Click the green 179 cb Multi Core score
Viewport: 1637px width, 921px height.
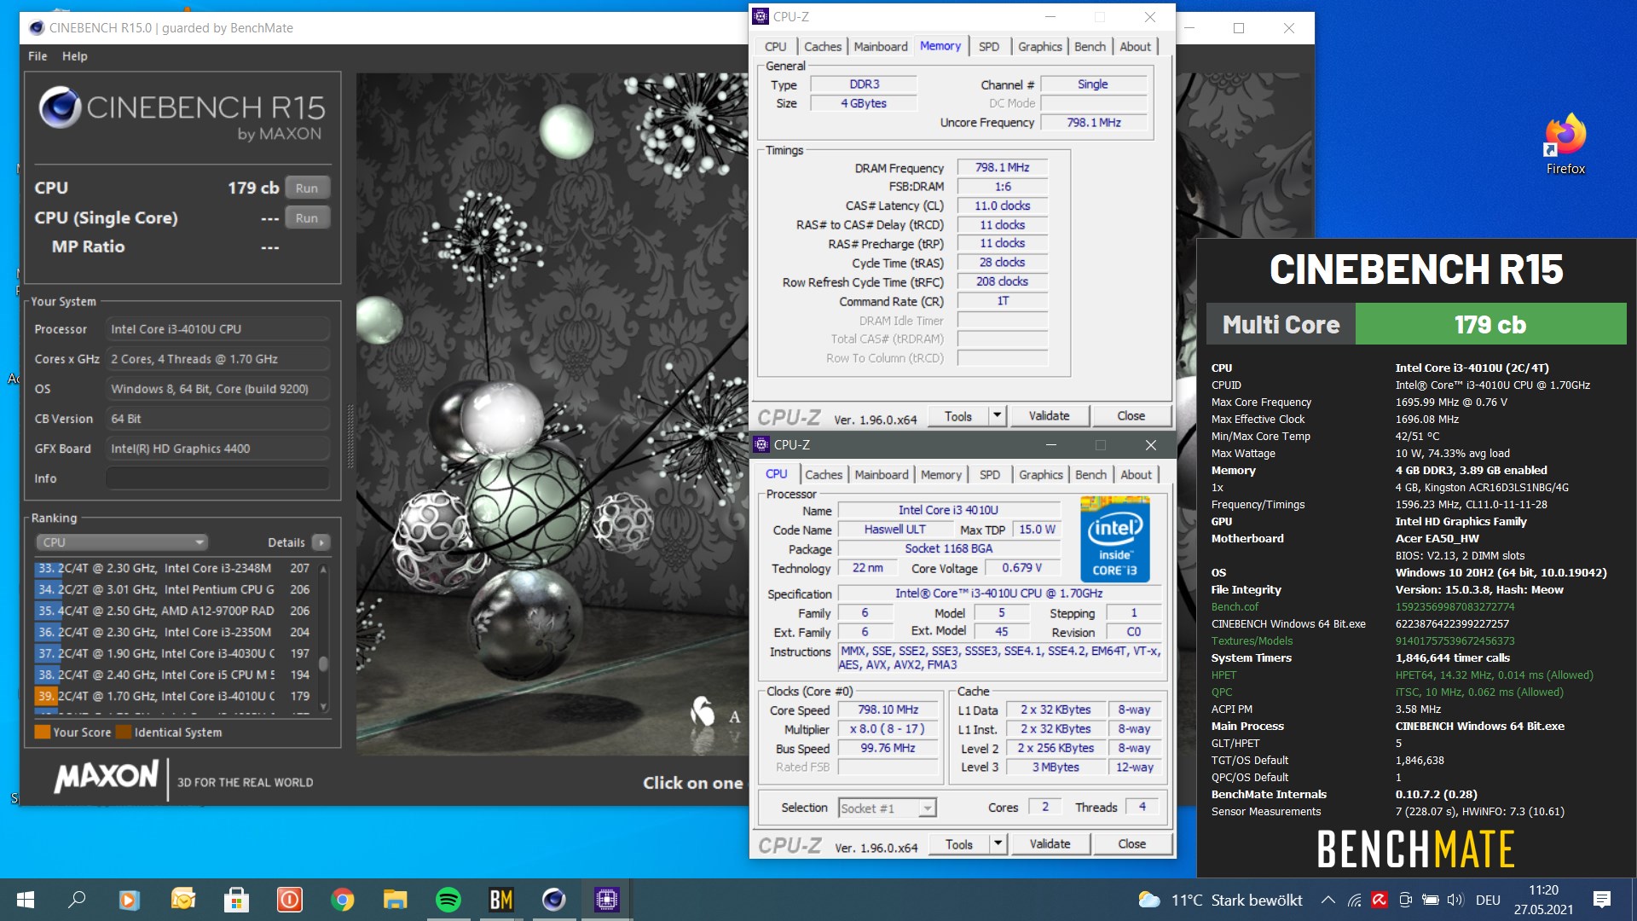pyautogui.click(x=1490, y=324)
